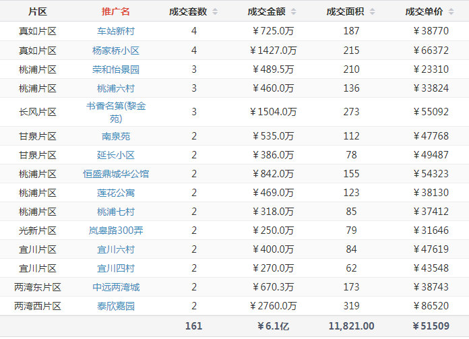
Task: Click the 片区 column header
Action: (38, 11)
